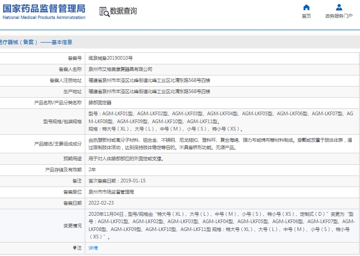Click the home (首页) house icon
Viewport: 360px width, 256px height.
pyautogui.click(x=306, y=7)
